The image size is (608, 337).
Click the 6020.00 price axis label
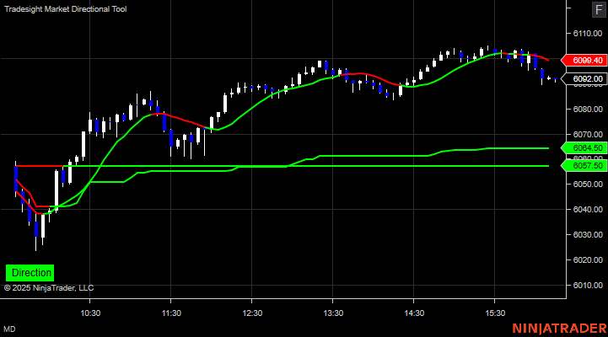click(588, 260)
